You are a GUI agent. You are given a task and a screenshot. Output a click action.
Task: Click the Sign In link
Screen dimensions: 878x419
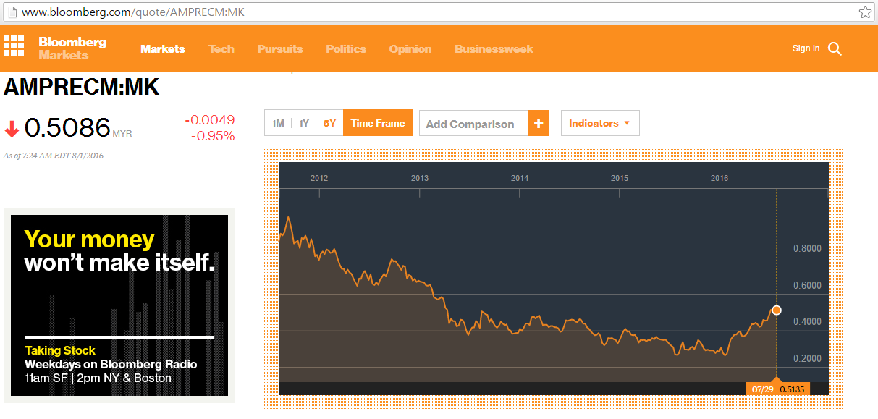[x=806, y=48]
